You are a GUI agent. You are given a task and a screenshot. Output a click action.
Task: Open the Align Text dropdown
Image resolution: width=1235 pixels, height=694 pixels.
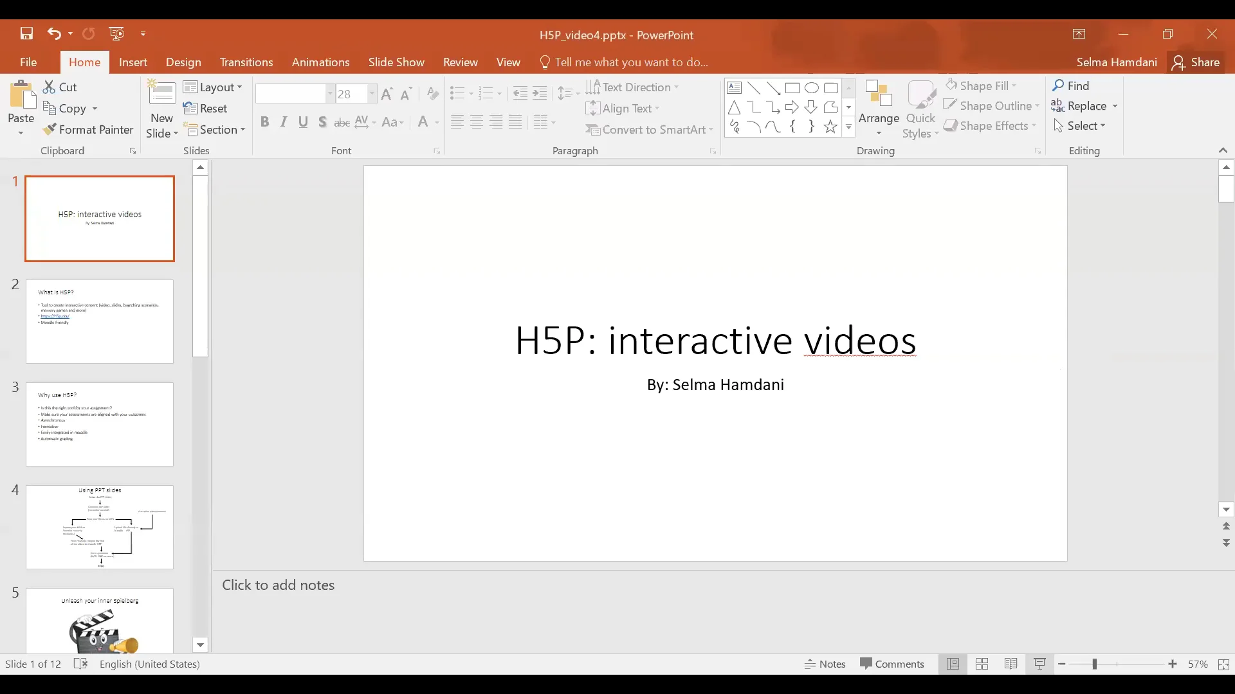(x=623, y=108)
